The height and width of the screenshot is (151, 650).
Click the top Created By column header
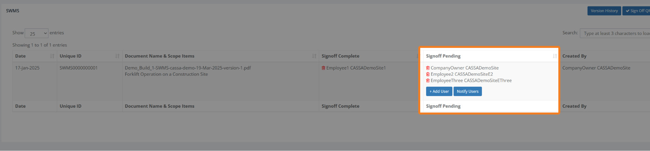[x=574, y=56]
